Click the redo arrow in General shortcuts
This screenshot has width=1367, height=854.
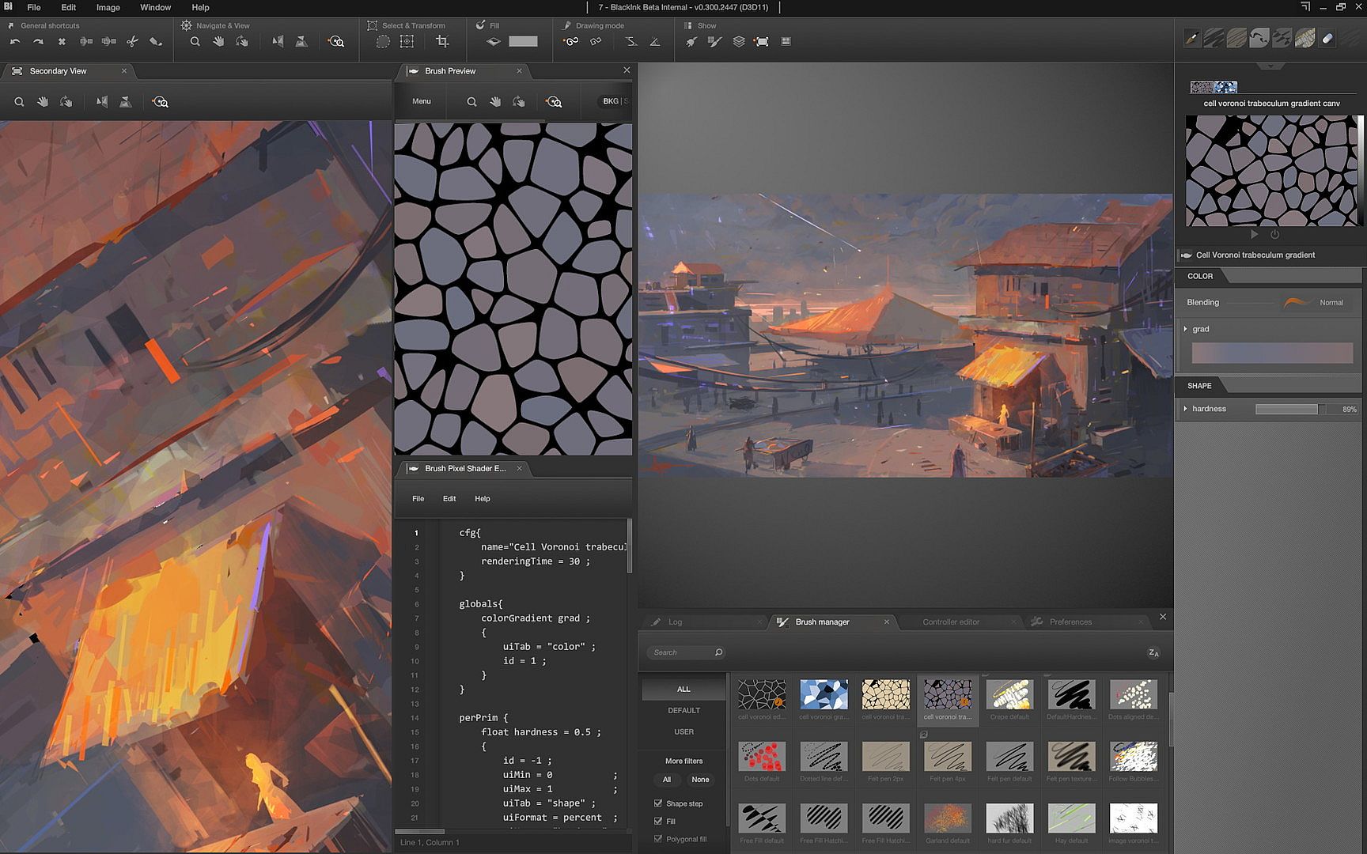pos(37,42)
